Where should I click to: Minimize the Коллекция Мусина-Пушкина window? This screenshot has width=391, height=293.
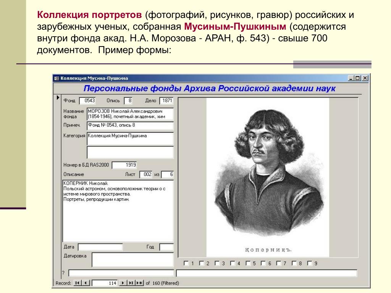tap(351, 78)
